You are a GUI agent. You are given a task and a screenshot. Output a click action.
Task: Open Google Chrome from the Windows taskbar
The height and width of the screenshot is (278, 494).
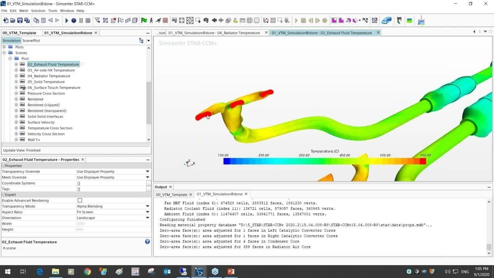[x=87, y=271]
